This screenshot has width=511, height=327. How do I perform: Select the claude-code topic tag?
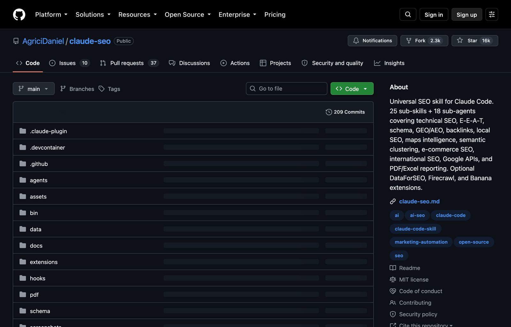click(x=451, y=215)
